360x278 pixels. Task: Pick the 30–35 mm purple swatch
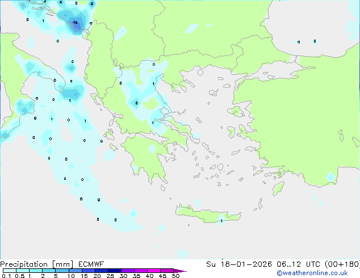coord(127,271)
